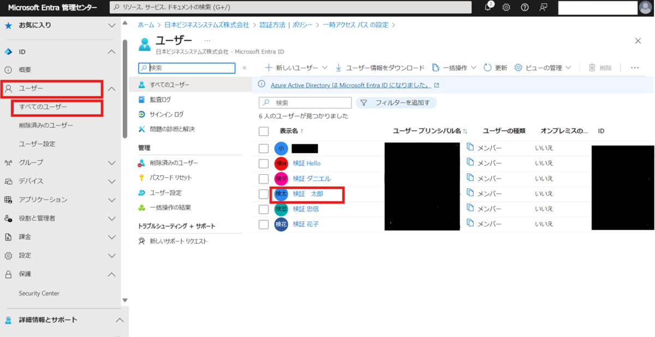655x337 pixels.
Task: Click the 更新 refresh button
Action: point(495,68)
